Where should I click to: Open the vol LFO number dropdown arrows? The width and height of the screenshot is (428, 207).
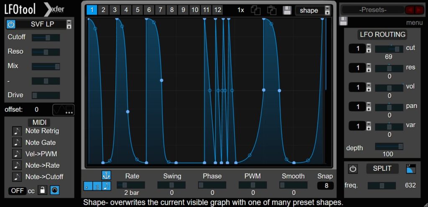(x=369, y=87)
